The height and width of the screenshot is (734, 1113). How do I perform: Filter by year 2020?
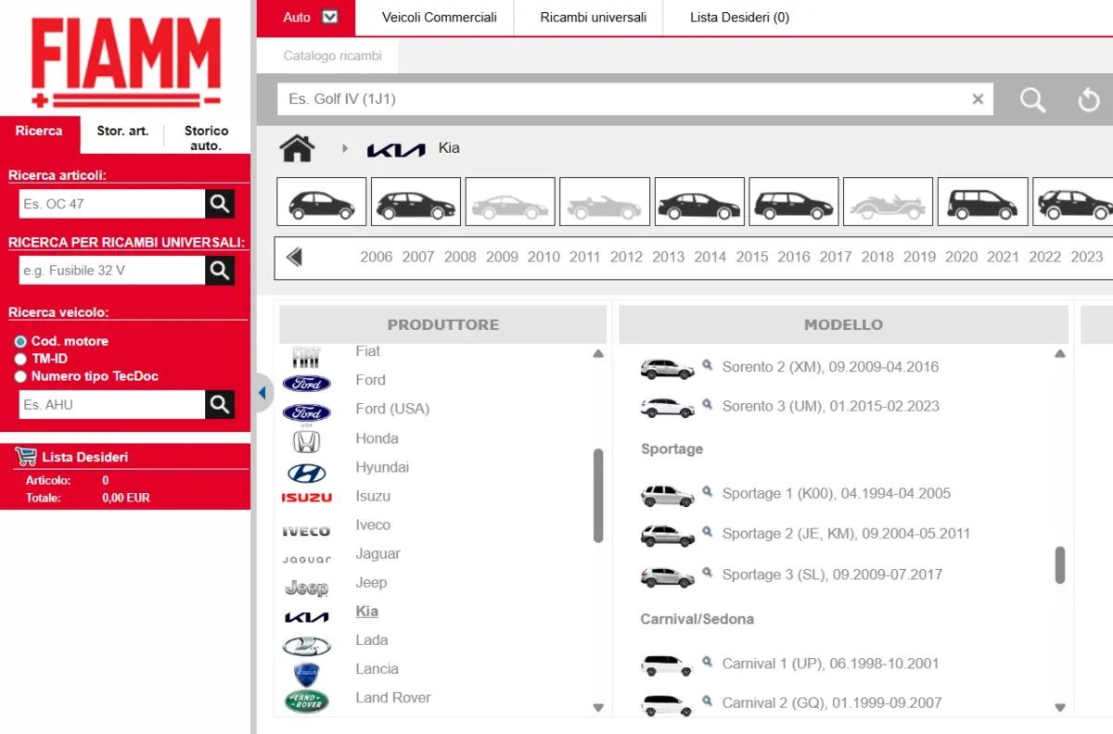click(x=961, y=257)
